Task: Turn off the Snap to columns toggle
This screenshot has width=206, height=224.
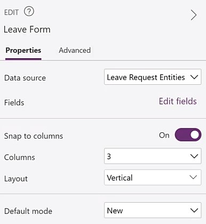Action: point(188,135)
